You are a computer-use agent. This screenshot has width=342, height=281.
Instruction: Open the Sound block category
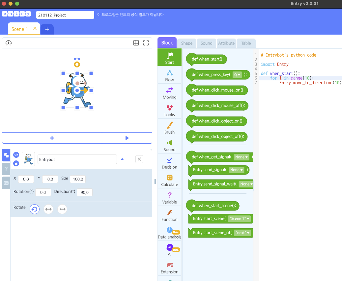[x=169, y=145]
